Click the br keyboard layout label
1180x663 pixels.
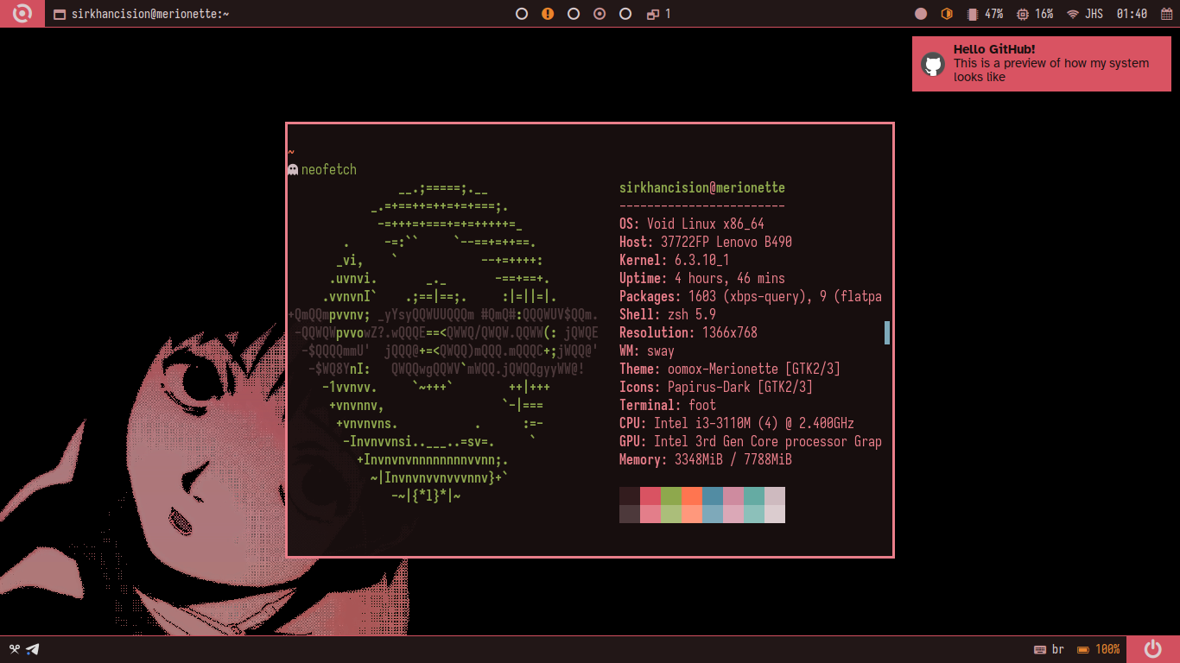click(1058, 649)
